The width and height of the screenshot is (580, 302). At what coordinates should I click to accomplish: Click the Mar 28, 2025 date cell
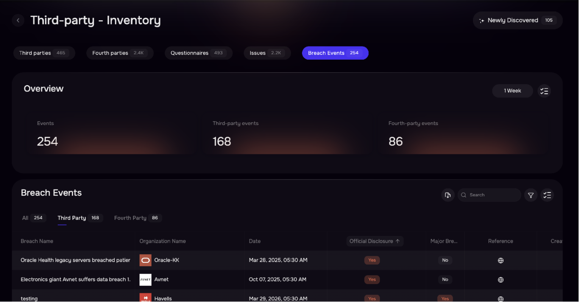tap(279, 261)
